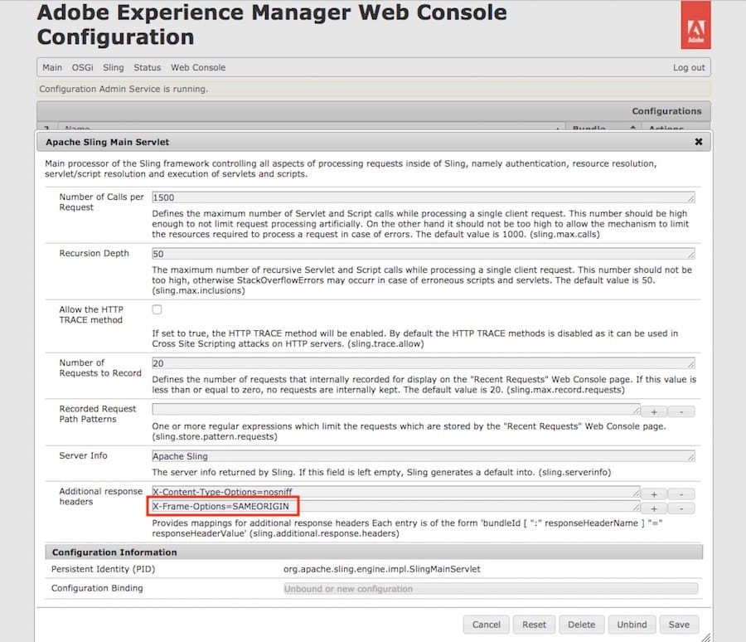Save the servlet configuration
746x642 pixels.
[x=679, y=625]
